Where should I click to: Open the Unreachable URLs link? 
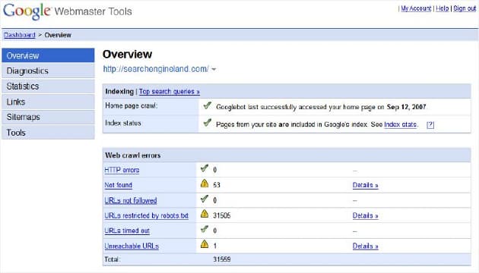(132, 246)
